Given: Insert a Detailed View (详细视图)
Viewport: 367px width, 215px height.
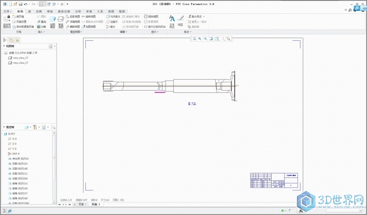Looking at the screenshot, I should tap(73, 21).
